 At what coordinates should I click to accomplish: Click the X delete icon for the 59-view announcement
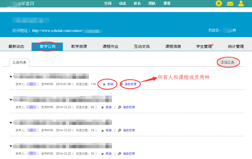102,107
